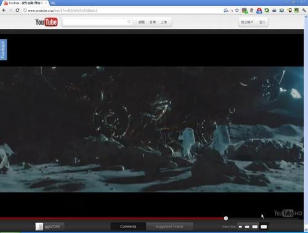Viewport: 308px width, 233px height.
Task: Go back using the browser back arrow
Action: pos(4,10)
